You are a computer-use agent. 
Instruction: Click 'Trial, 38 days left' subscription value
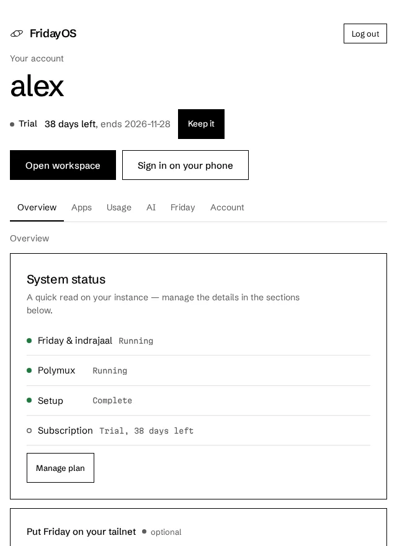146,431
